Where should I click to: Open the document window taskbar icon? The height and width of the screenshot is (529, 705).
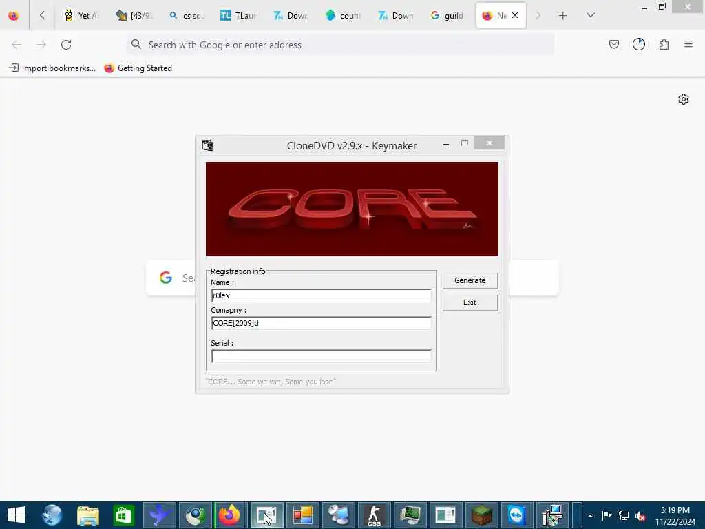(445, 515)
